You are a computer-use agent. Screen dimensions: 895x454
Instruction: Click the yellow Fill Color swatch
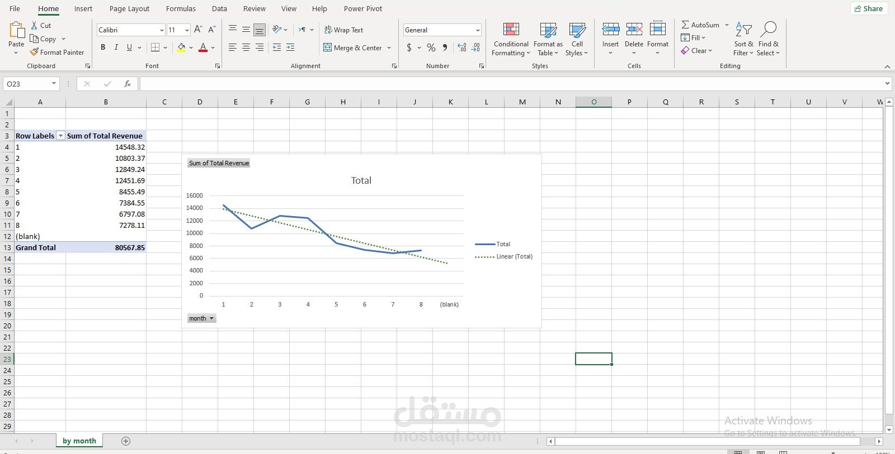(x=181, y=48)
